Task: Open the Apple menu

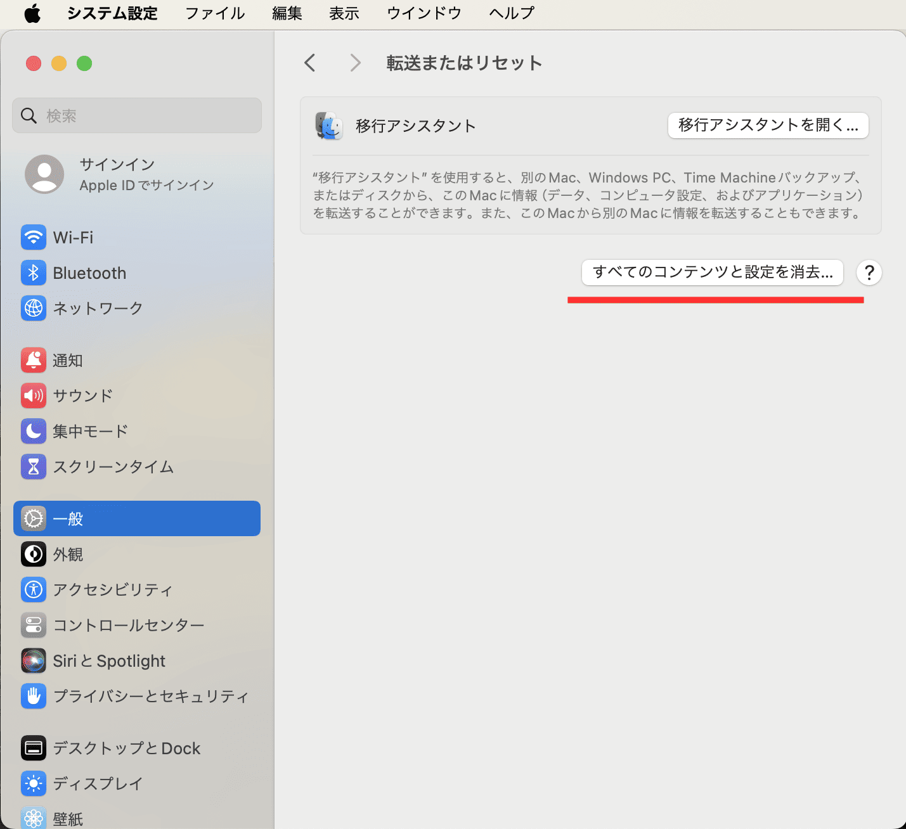Action: [x=32, y=13]
